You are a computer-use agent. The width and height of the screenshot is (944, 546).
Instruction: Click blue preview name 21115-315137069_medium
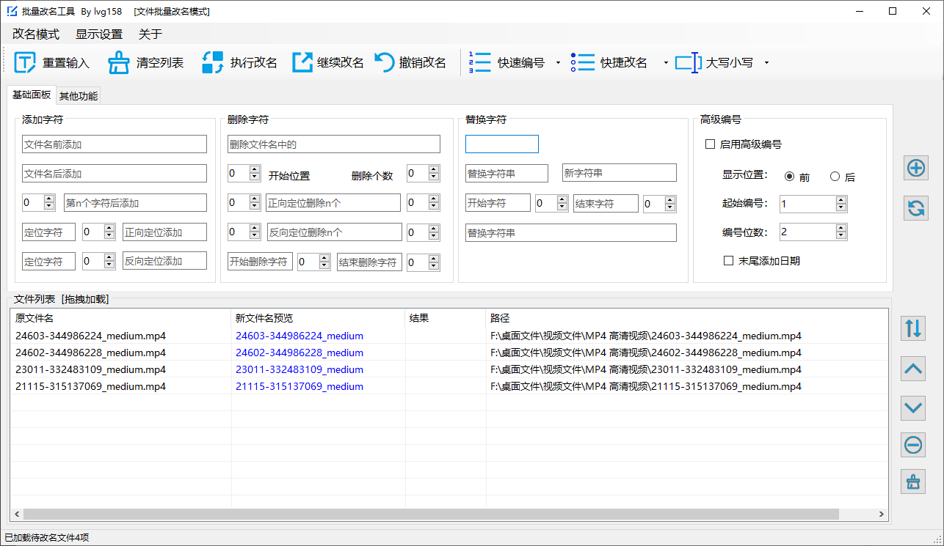point(299,386)
